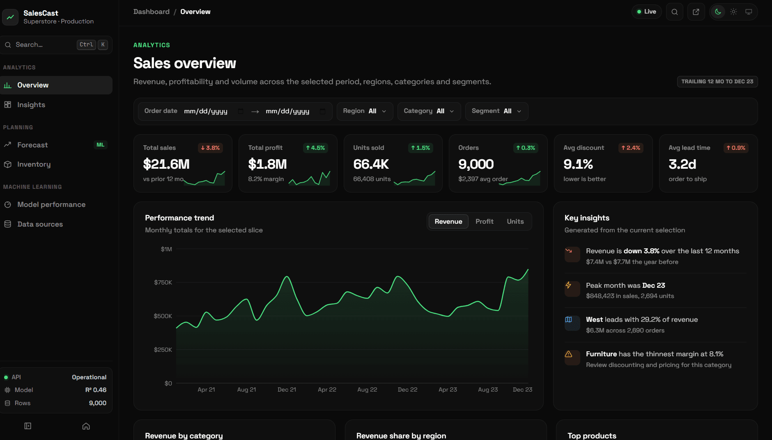Image resolution: width=772 pixels, height=440 pixels.
Task: Click the Dashboard breadcrumb link
Action: 151,12
